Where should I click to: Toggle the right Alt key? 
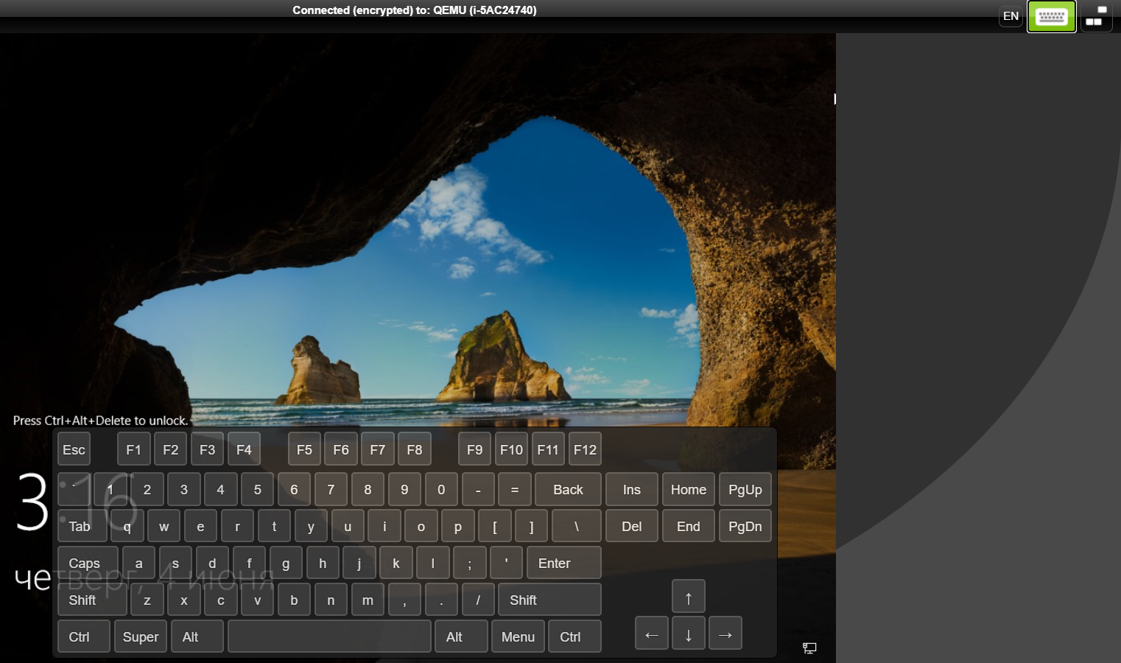click(461, 636)
